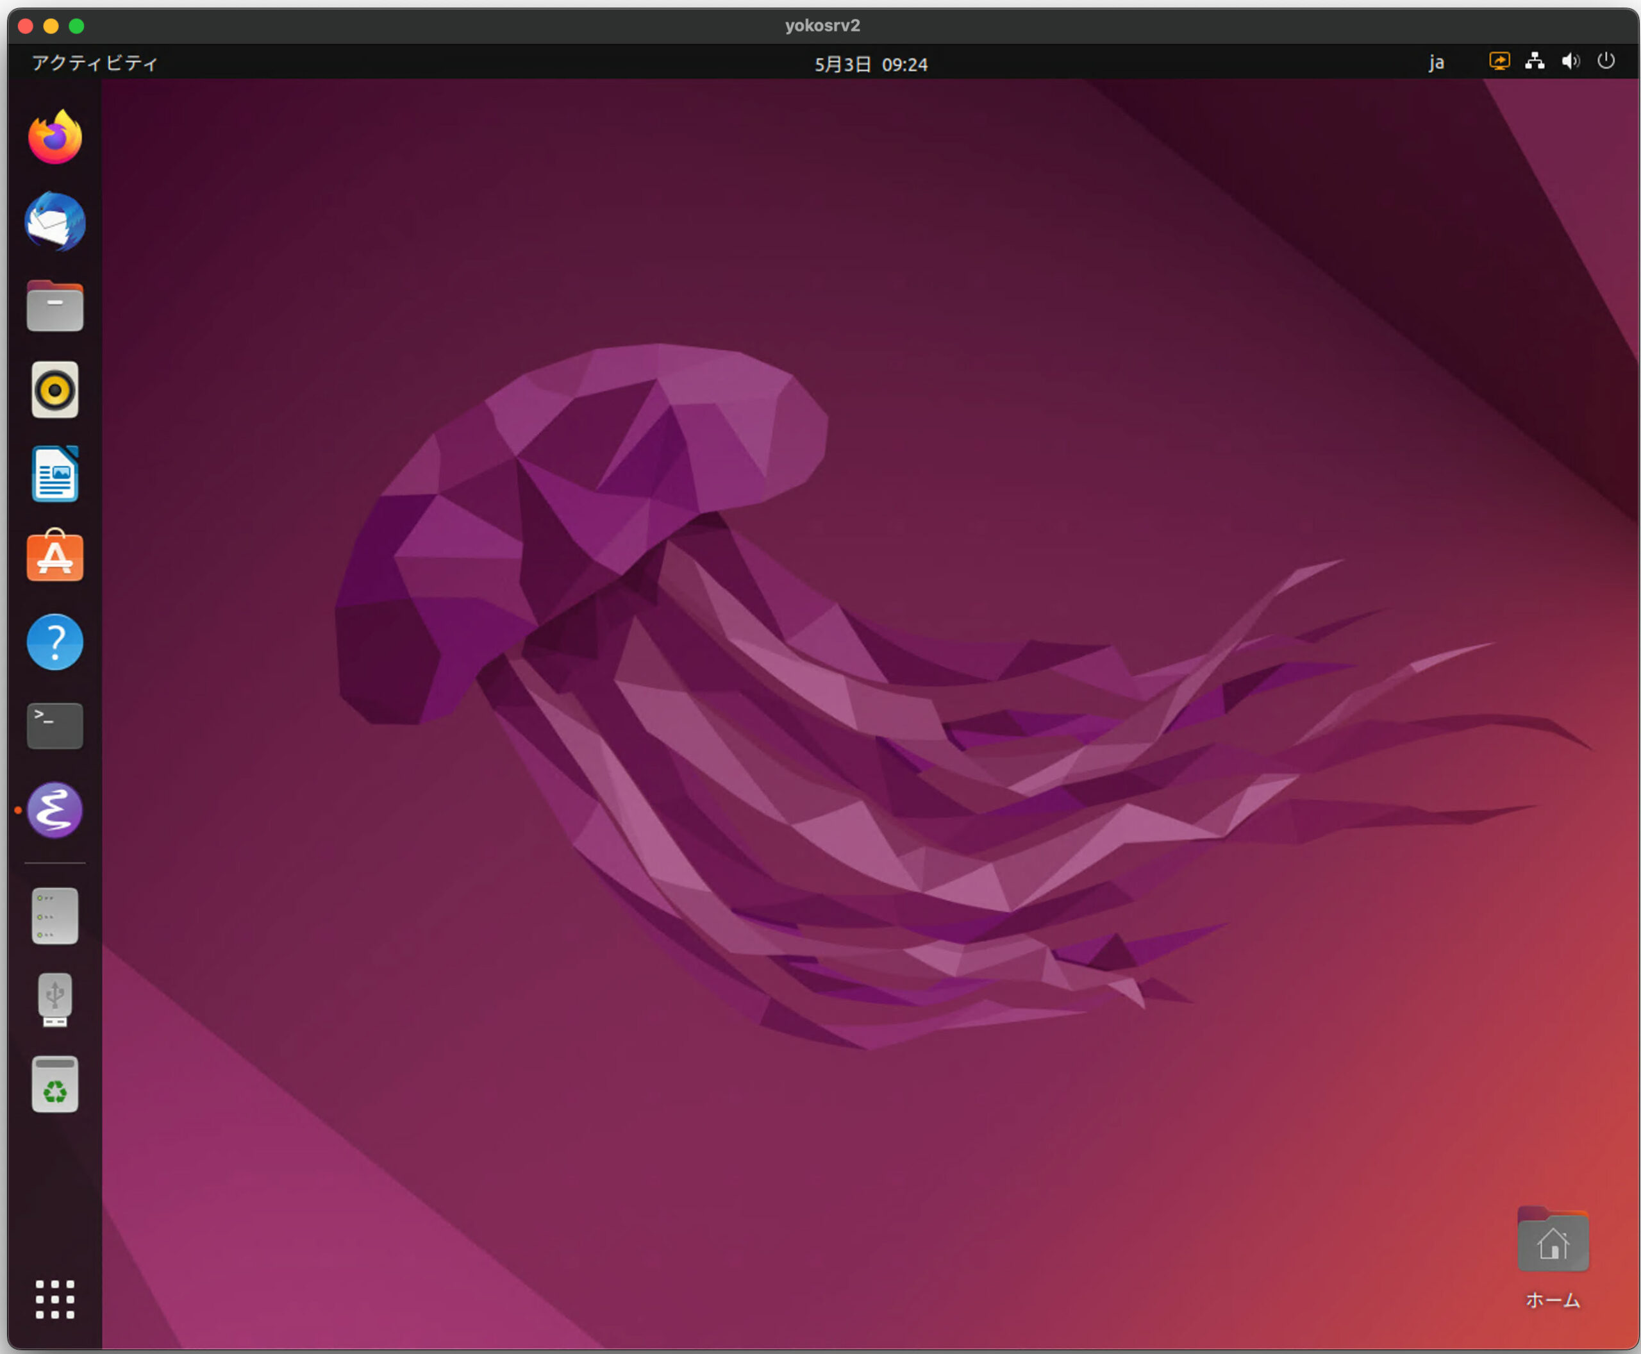Image resolution: width=1641 pixels, height=1354 pixels.
Task: Open the mounted drive icon in dock
Action: pyautogui.click(x=54, y=915)
